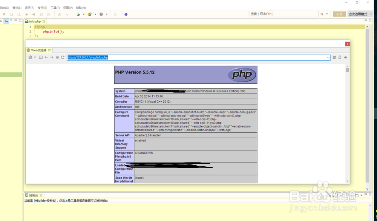Maximize the left project panel
377x221 pixels.
(x=20, y=21)
